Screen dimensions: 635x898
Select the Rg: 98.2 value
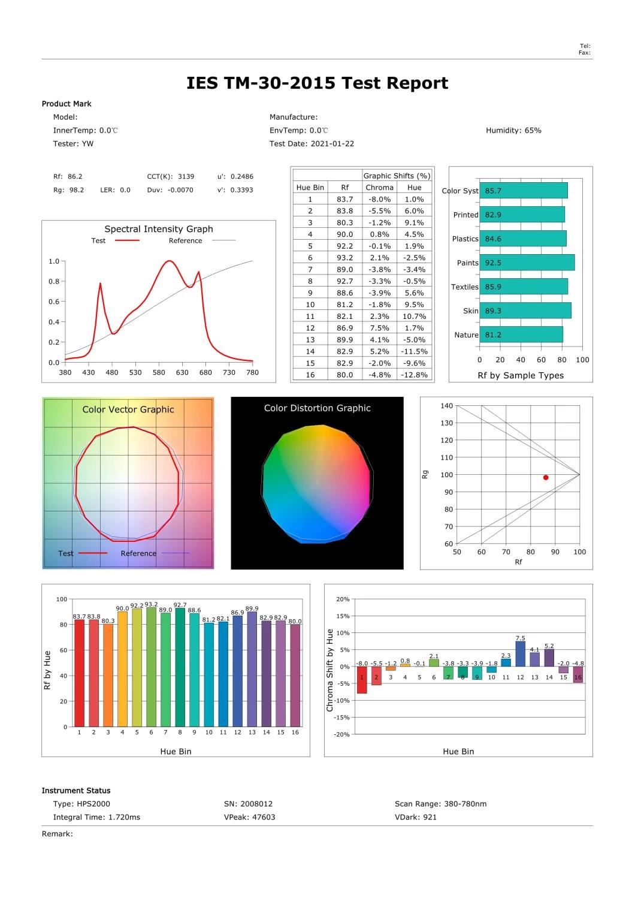click(x=68, y=190)
